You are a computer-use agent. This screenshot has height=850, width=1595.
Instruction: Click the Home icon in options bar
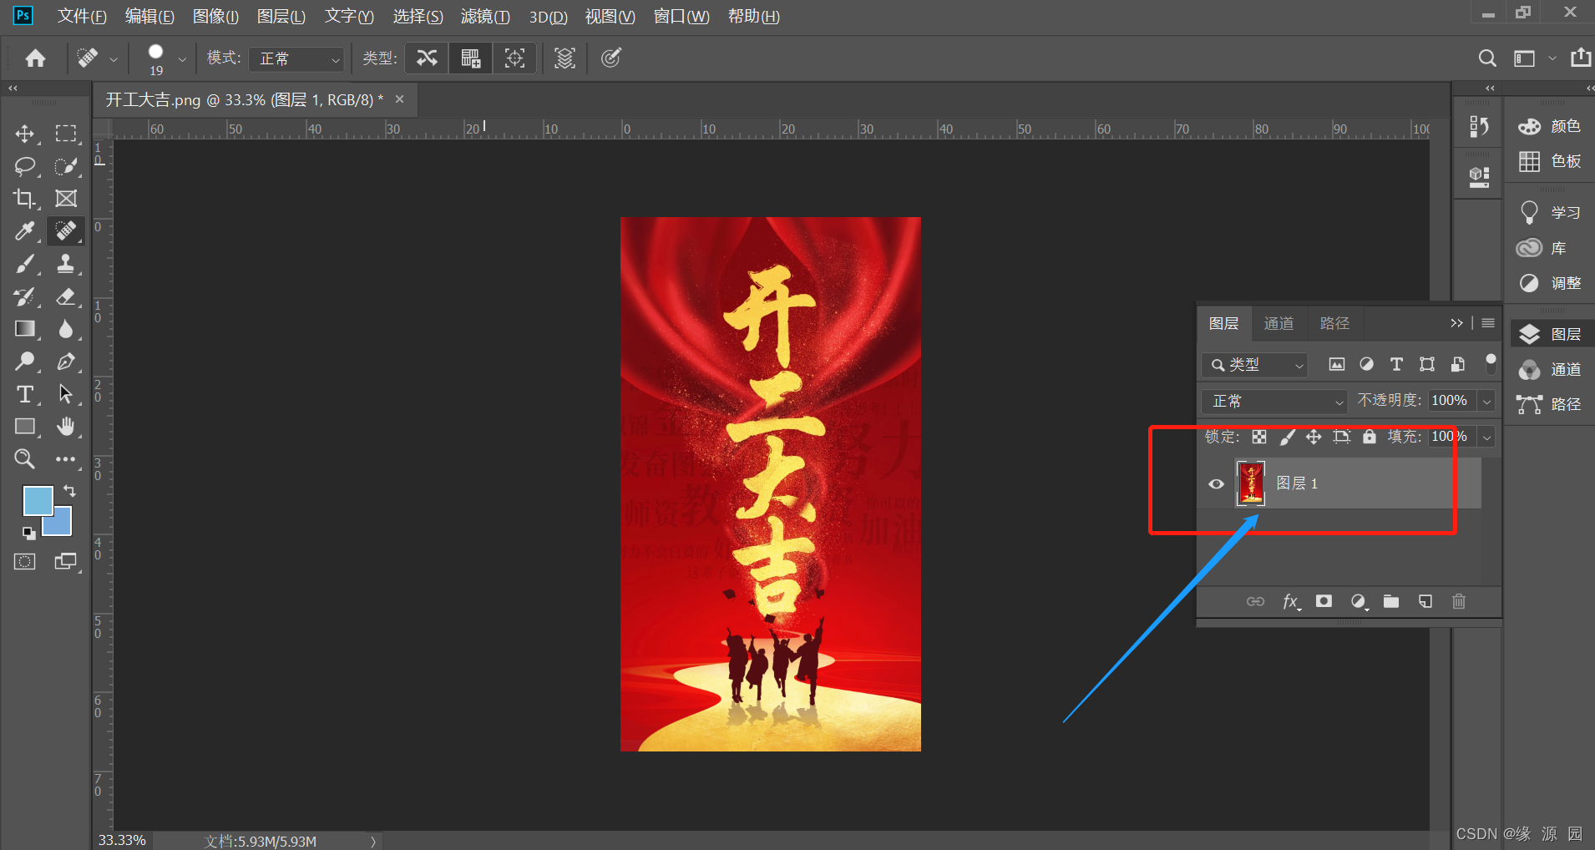[35, 58]
